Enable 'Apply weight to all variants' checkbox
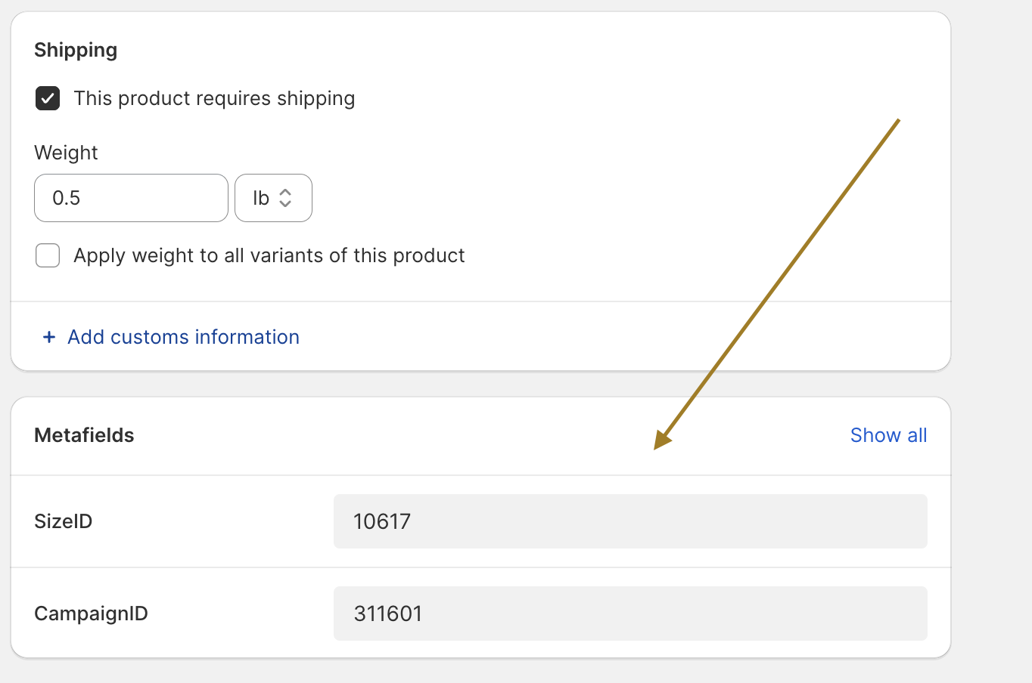Viewport: 1032px width, 683px height. coord(48,255)
